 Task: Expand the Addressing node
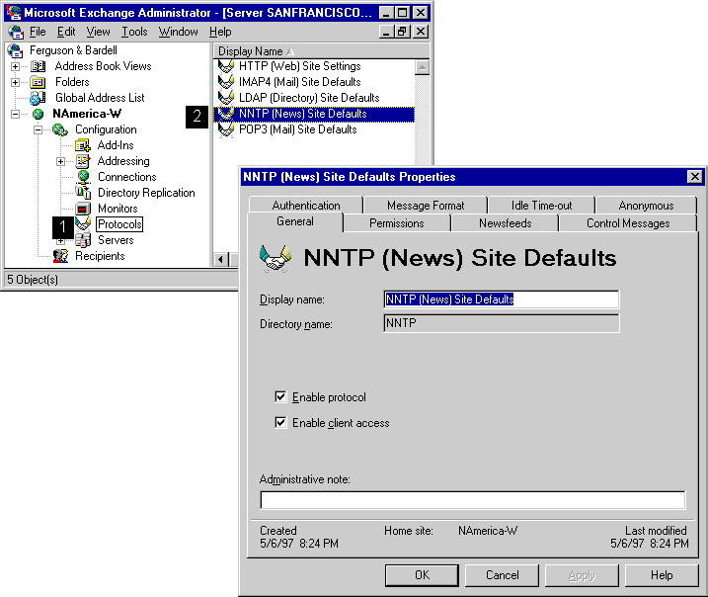pos(60,161)
